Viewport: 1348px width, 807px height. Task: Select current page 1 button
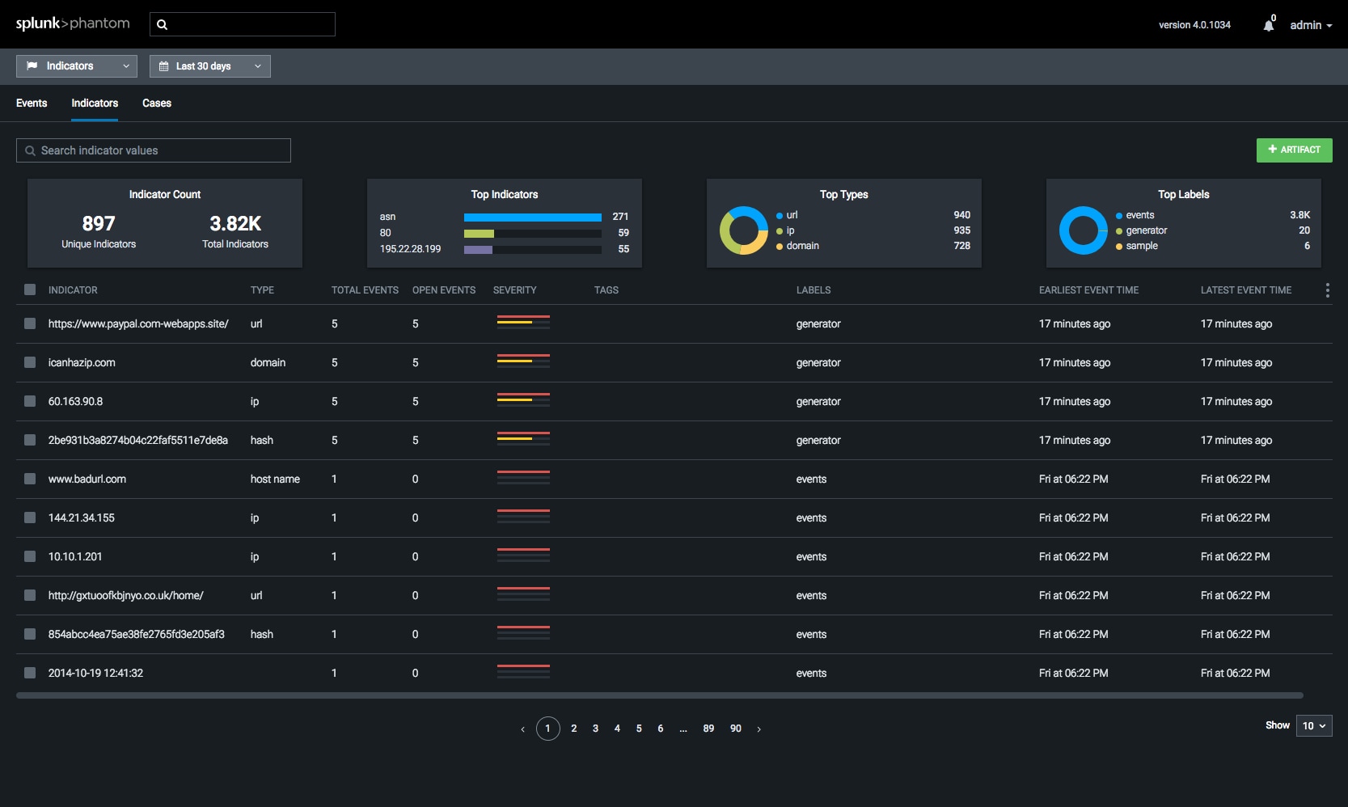[x=547, y=729]
